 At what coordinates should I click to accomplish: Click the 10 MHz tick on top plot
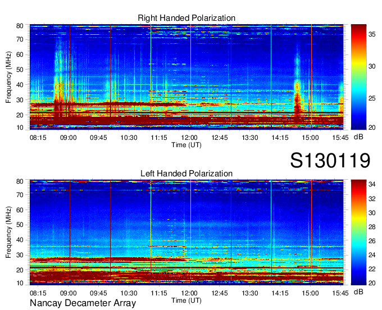tap(20, 127)
